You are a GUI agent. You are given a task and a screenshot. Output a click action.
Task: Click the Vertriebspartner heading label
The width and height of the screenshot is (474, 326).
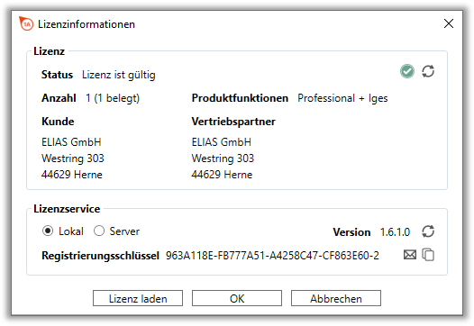[x=233, y=122]
